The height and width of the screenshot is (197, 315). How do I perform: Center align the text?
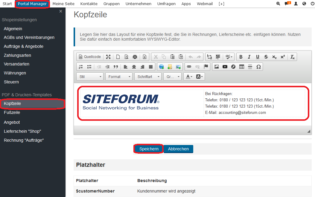coord(134,67)
